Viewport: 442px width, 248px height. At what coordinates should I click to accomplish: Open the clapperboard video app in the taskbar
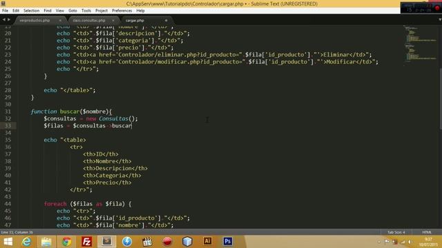tap(147, 242)
